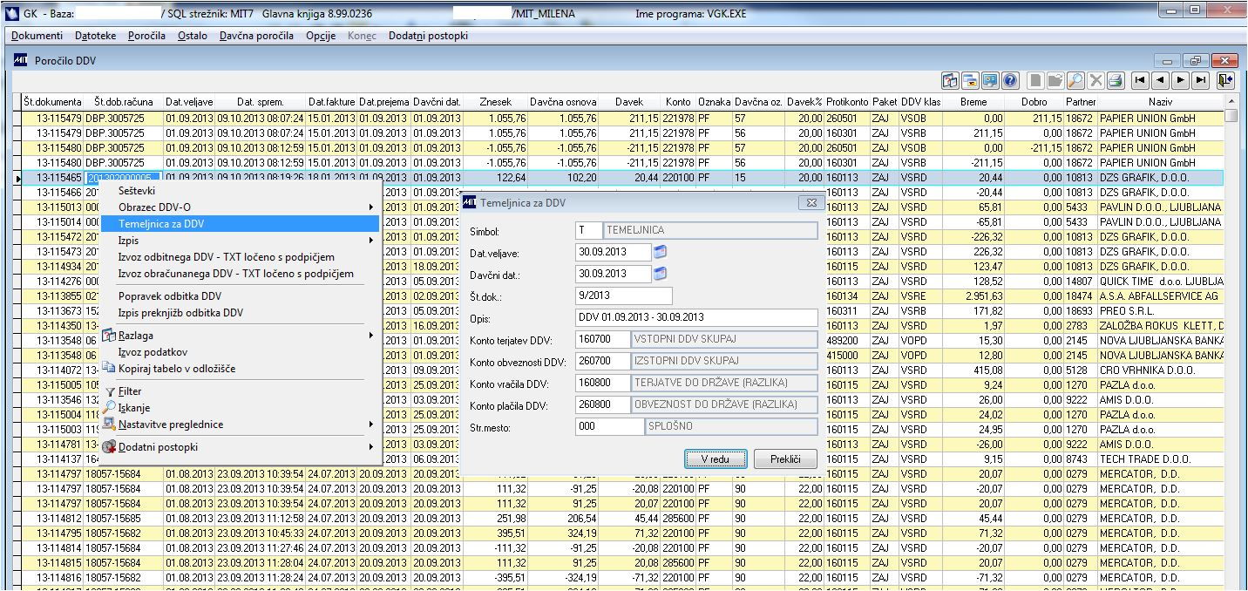
Task: Open the Davčna poročila menu
Action: [258, 36]
